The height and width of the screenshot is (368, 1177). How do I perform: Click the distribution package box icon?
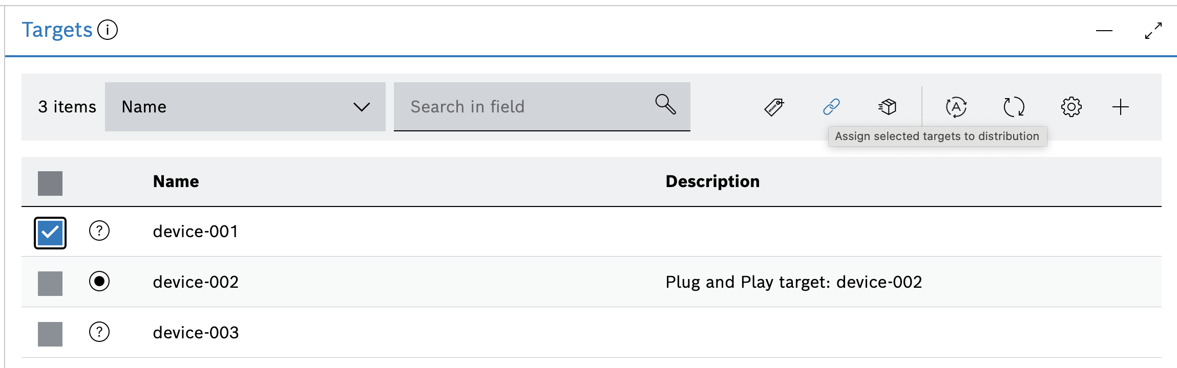[887, 107]
